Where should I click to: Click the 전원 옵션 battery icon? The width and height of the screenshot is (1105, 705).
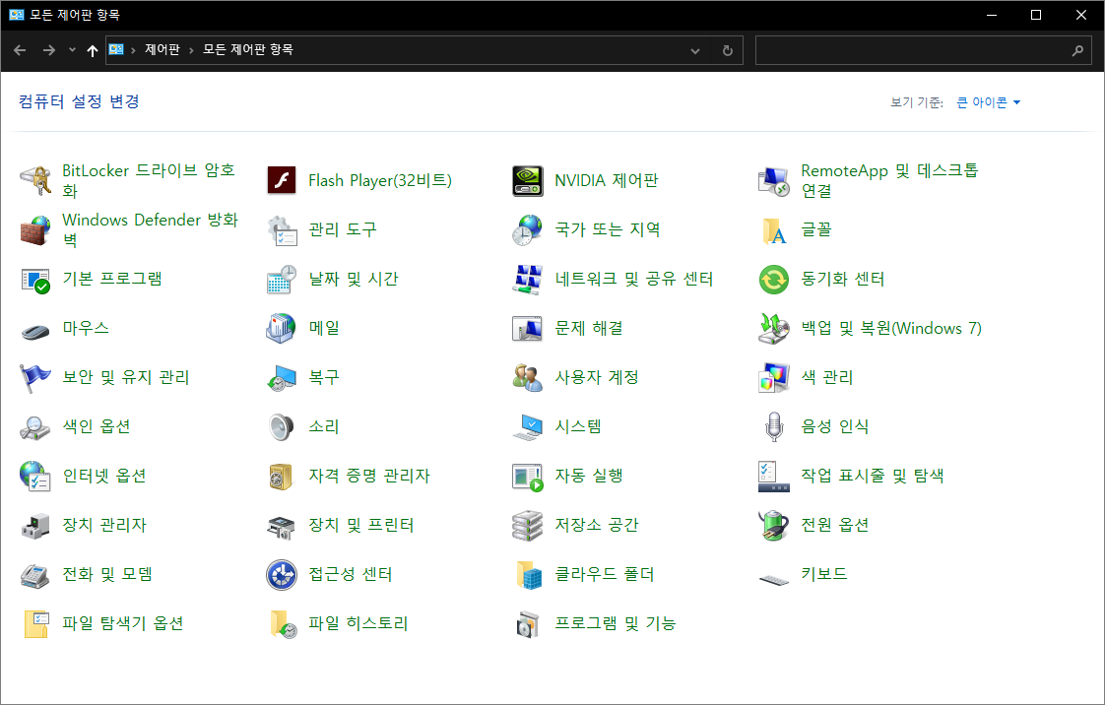774,526
